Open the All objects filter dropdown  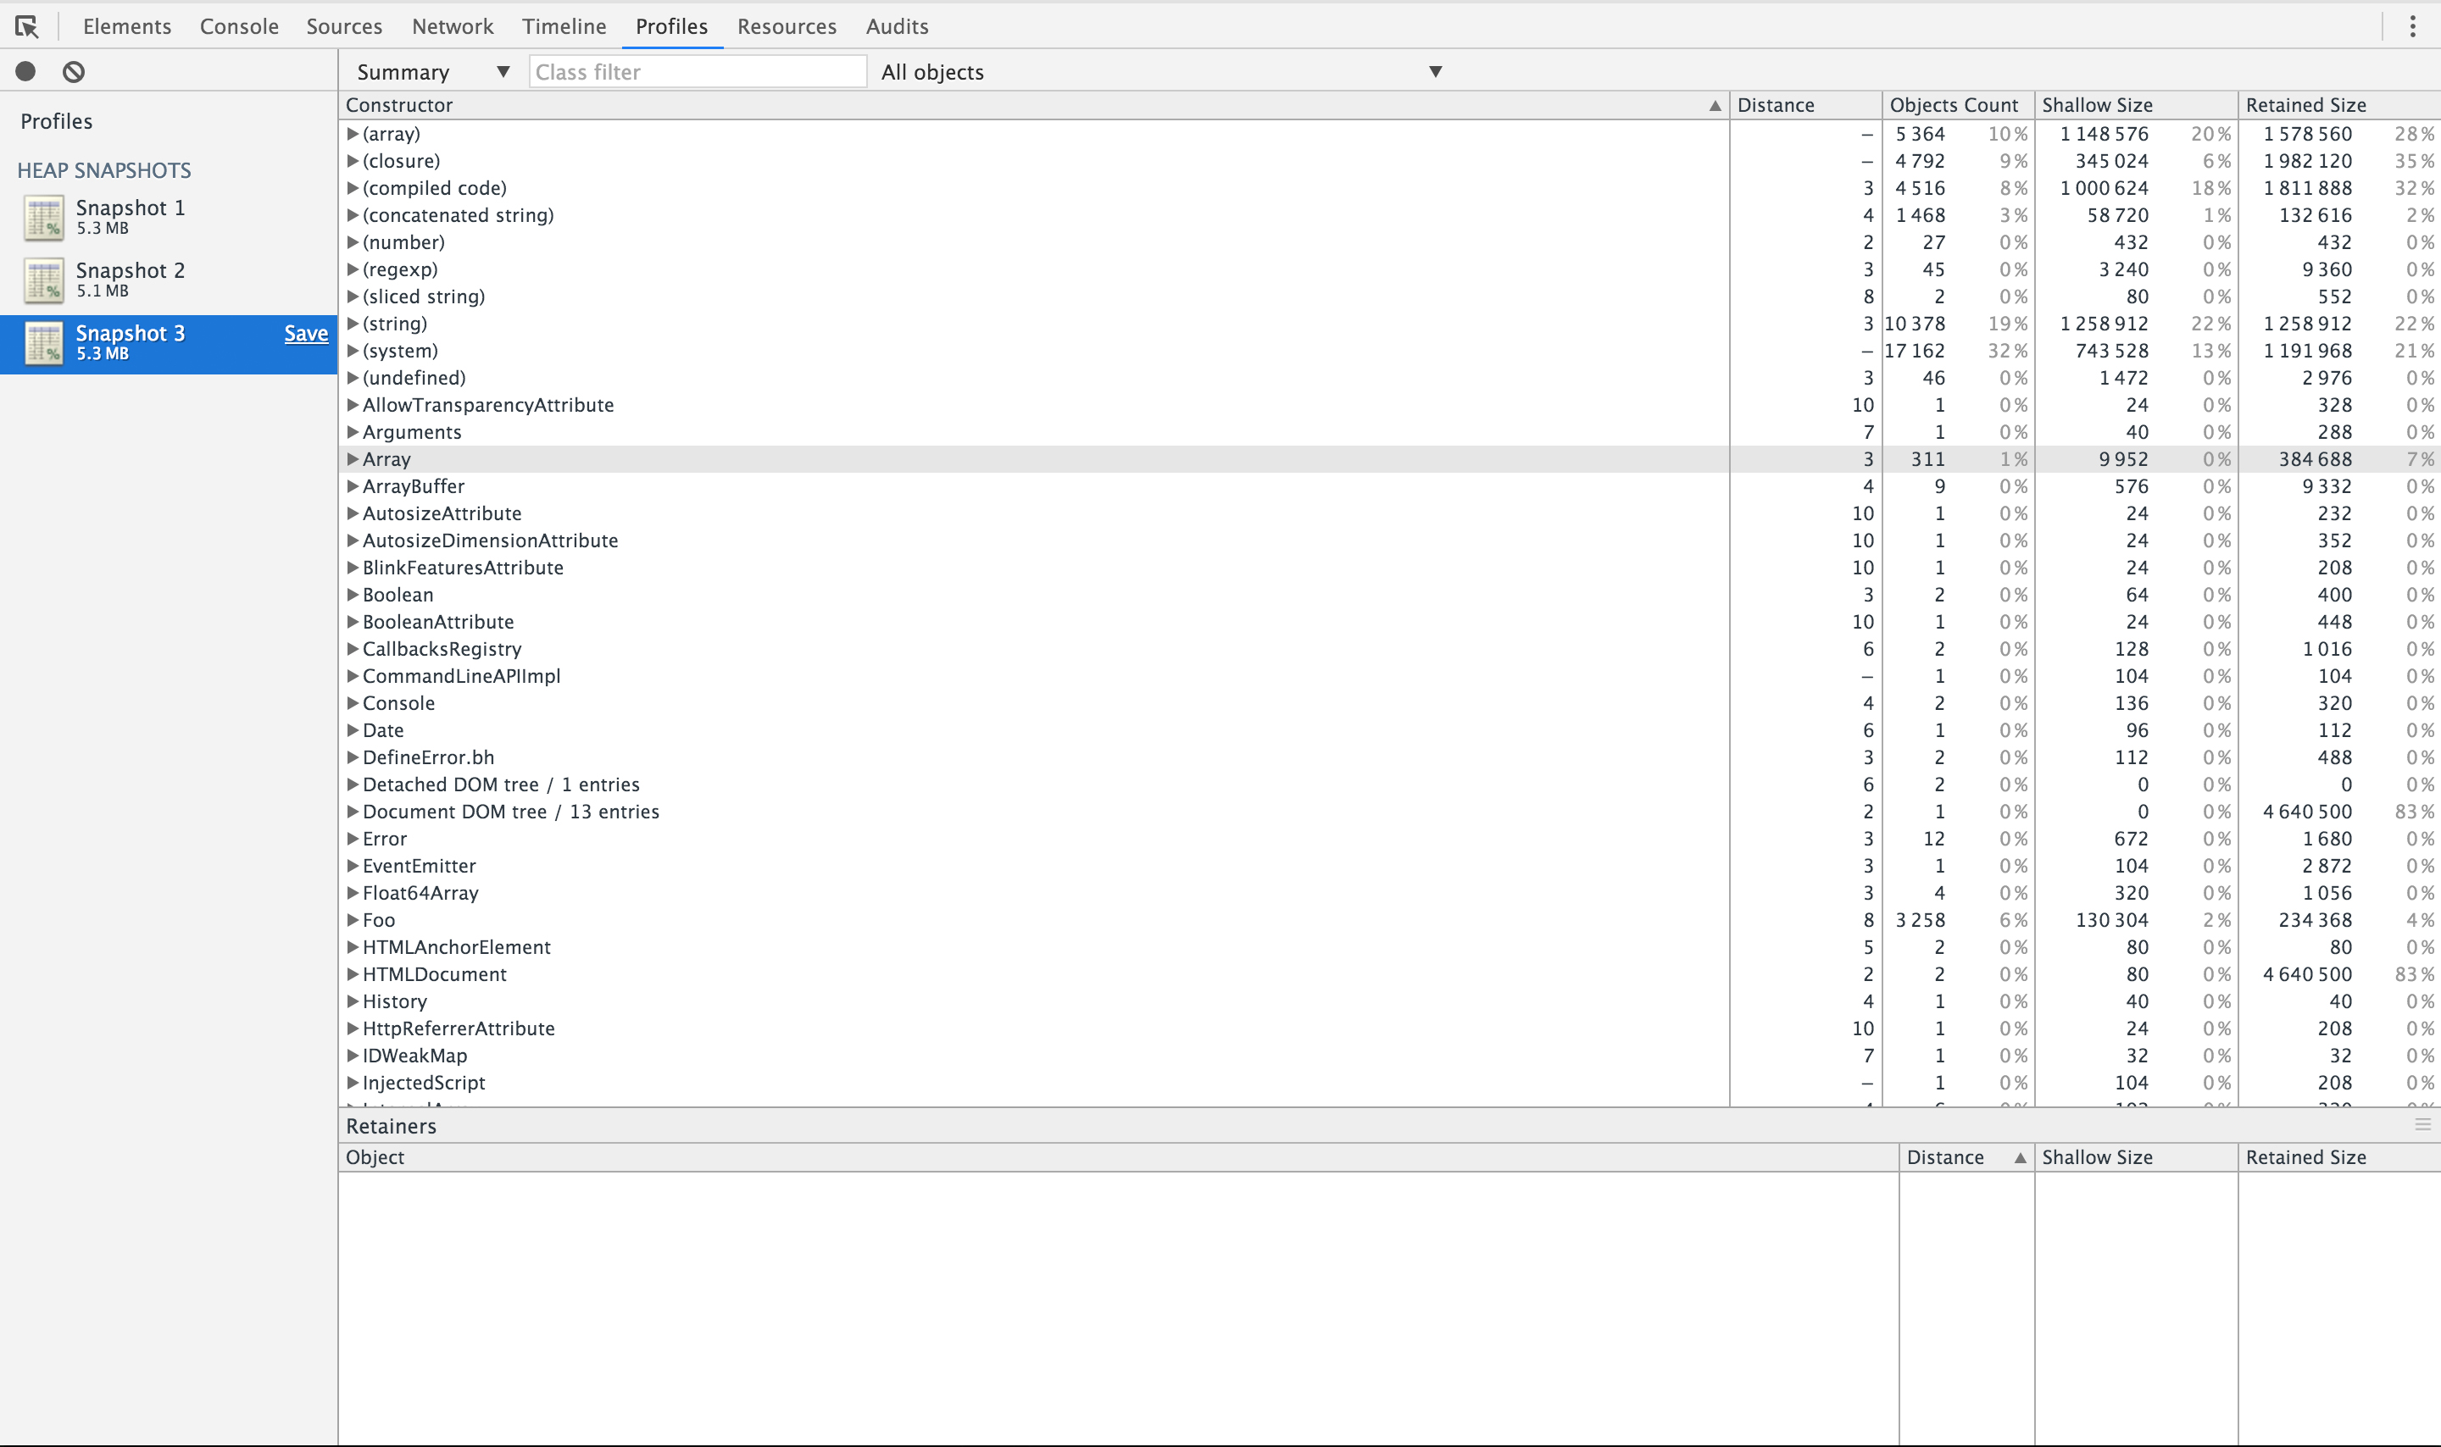pyautogui.click(x=1160, y=72)
